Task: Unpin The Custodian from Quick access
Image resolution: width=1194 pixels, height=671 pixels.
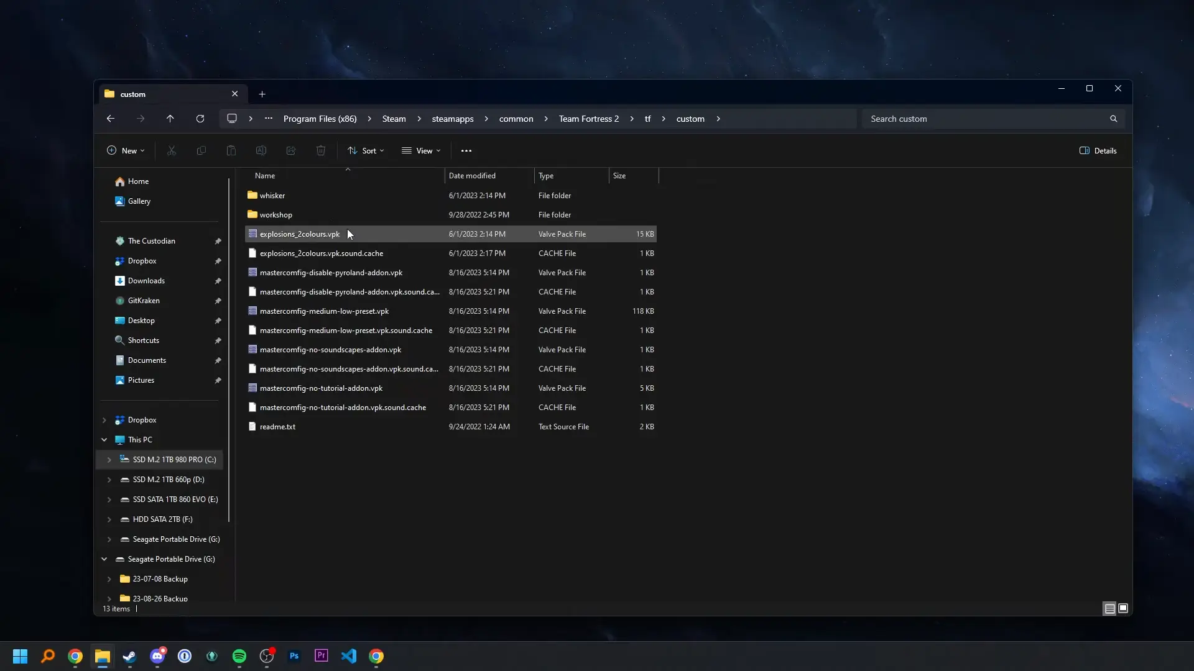Action: pos(218,241)
